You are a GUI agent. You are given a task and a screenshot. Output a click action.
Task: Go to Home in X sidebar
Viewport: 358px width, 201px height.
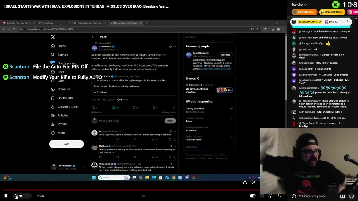tap(58, 46)
